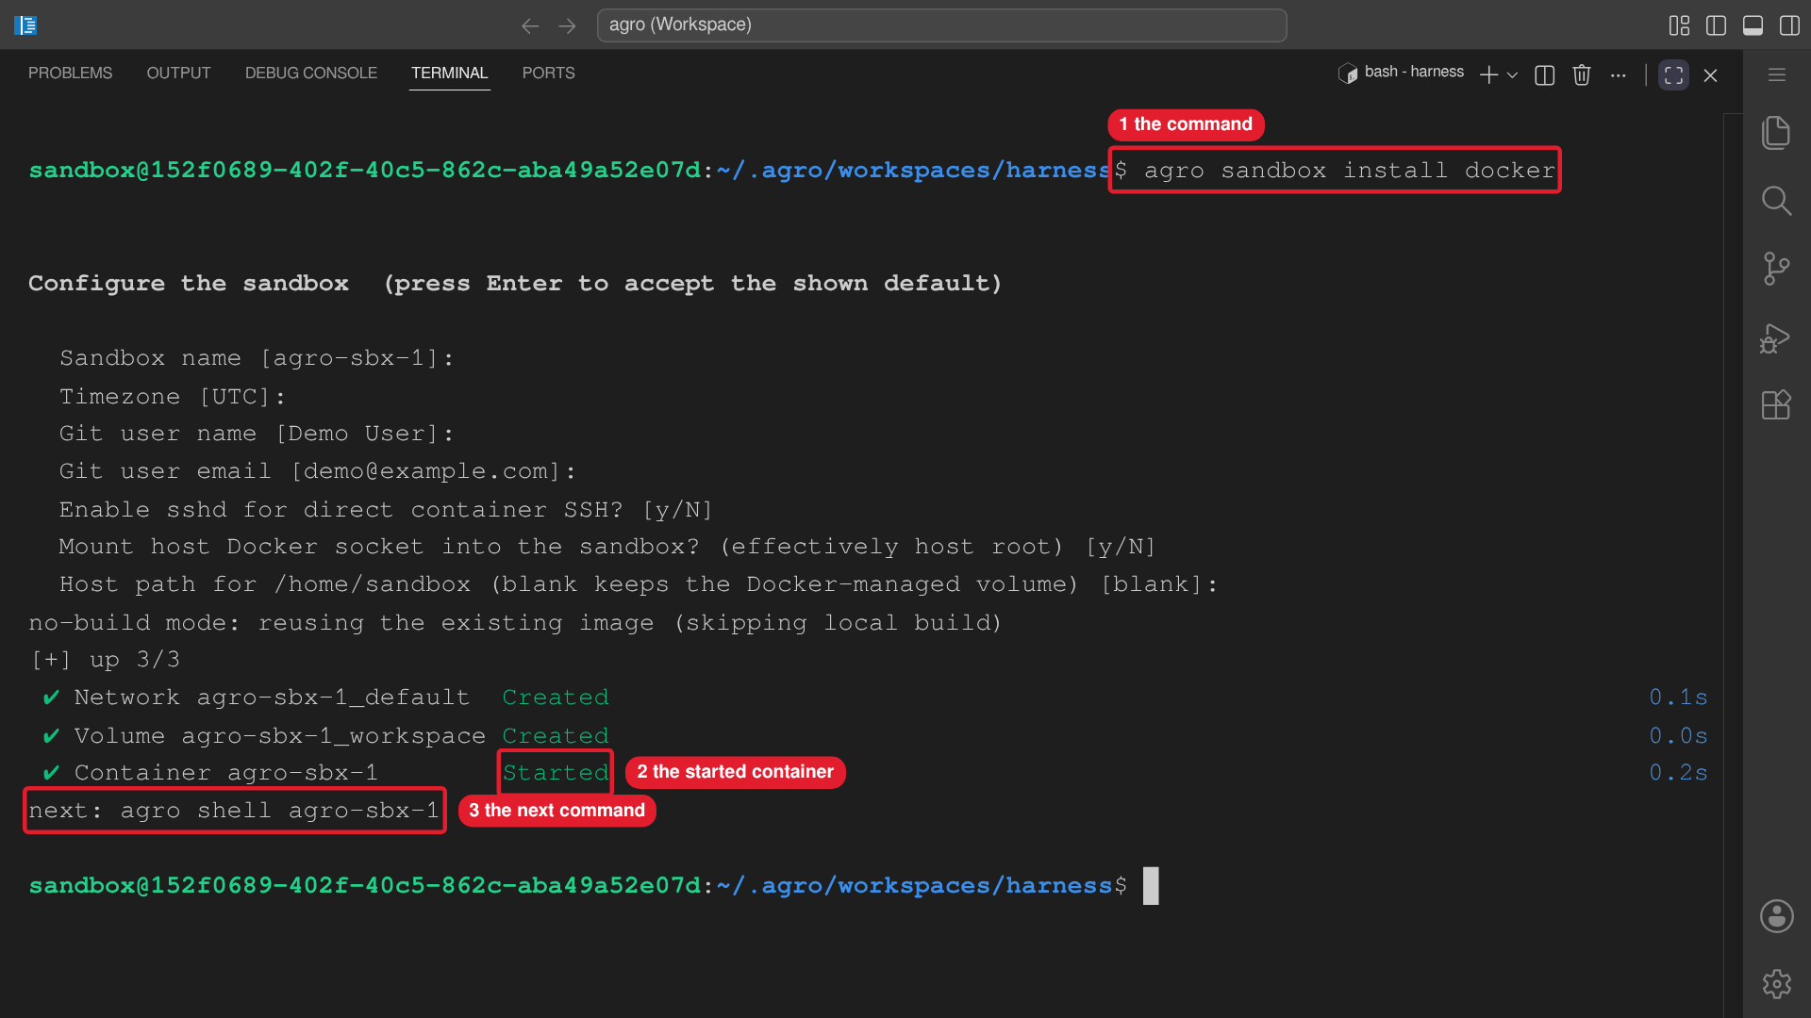This screenshot has height=1018, width=1811.
Task: Create a new terminal with plus icon
Action: point(1489,75)
